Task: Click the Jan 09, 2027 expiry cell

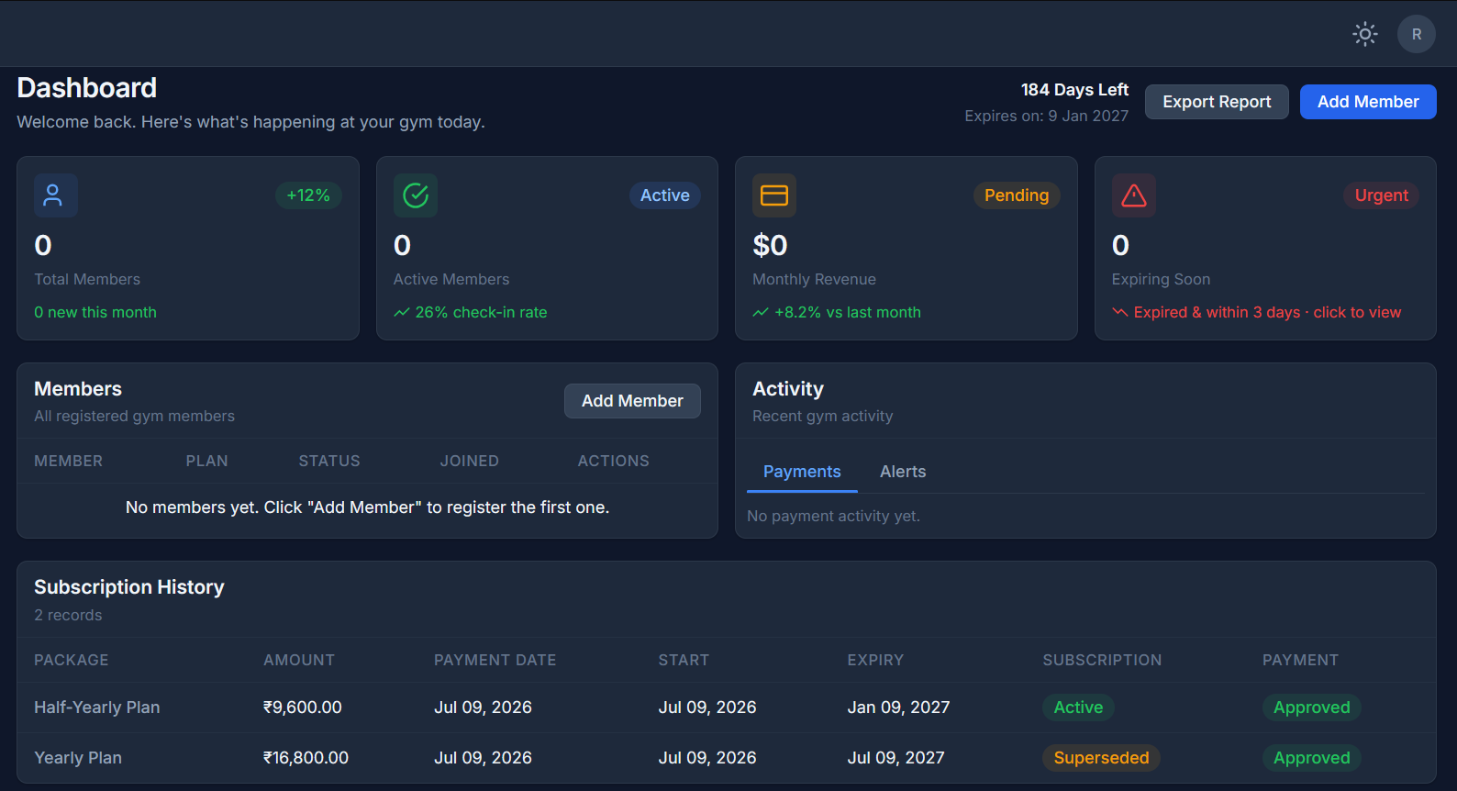Action: pos(898,707)
